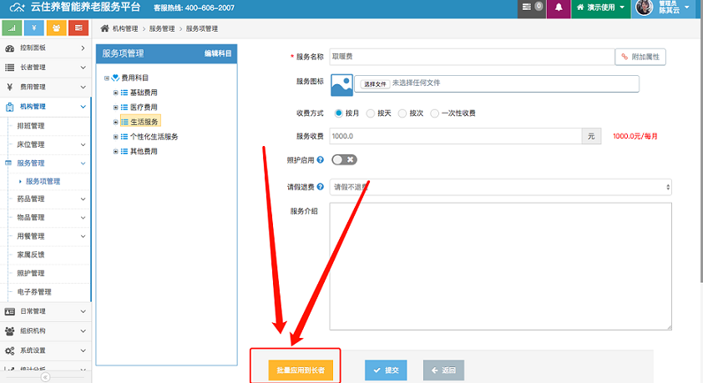Click the green bar chart shortcut icon
703x383 pixels.
(13, 28)
